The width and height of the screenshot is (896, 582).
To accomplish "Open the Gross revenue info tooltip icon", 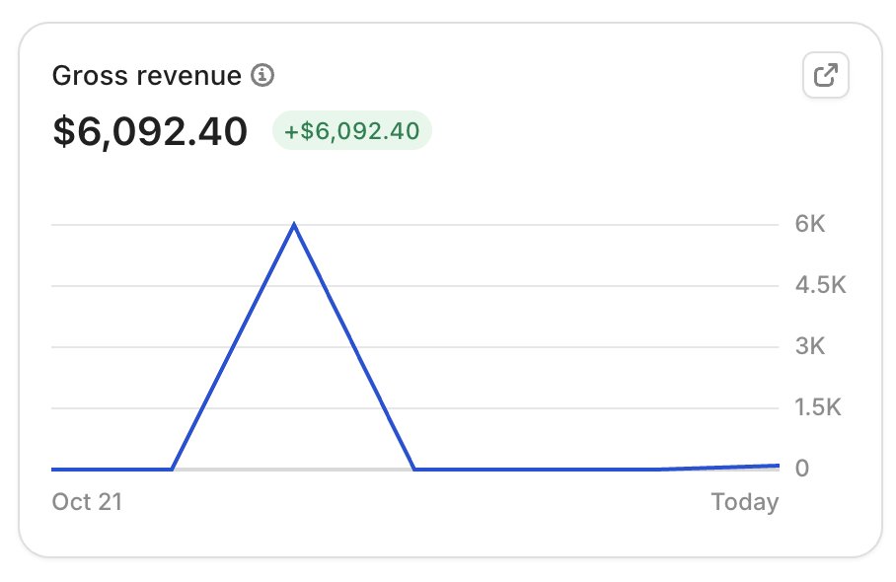I will click(x=262, y=75).
